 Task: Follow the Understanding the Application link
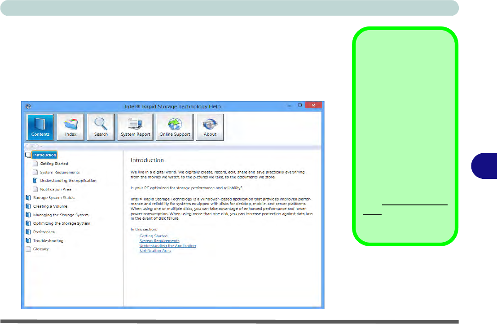click(167, 246)
